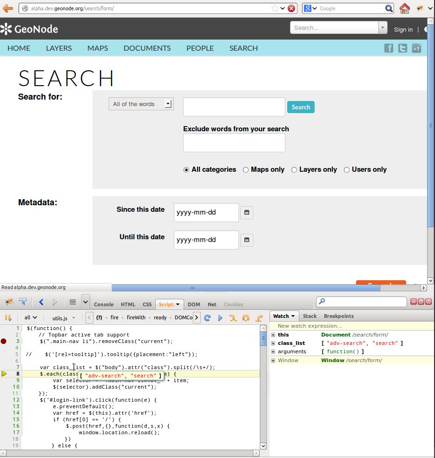This screenshot has height=458, width=435.
Task: Open the script type filter 'all' dropdown
Action: 31,318
